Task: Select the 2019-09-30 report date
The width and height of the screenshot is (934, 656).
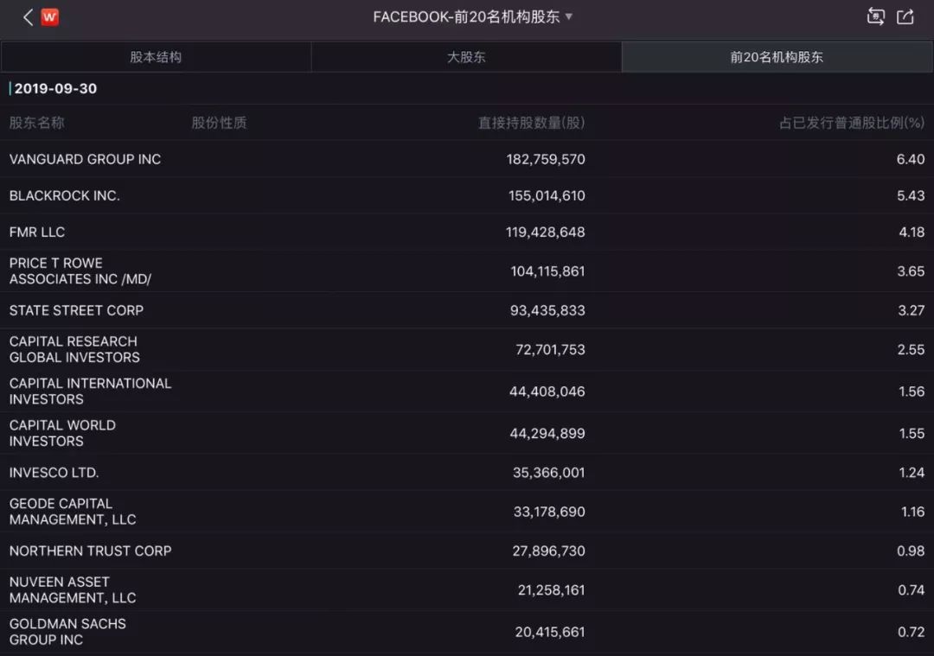Action: tap(55, 89)
